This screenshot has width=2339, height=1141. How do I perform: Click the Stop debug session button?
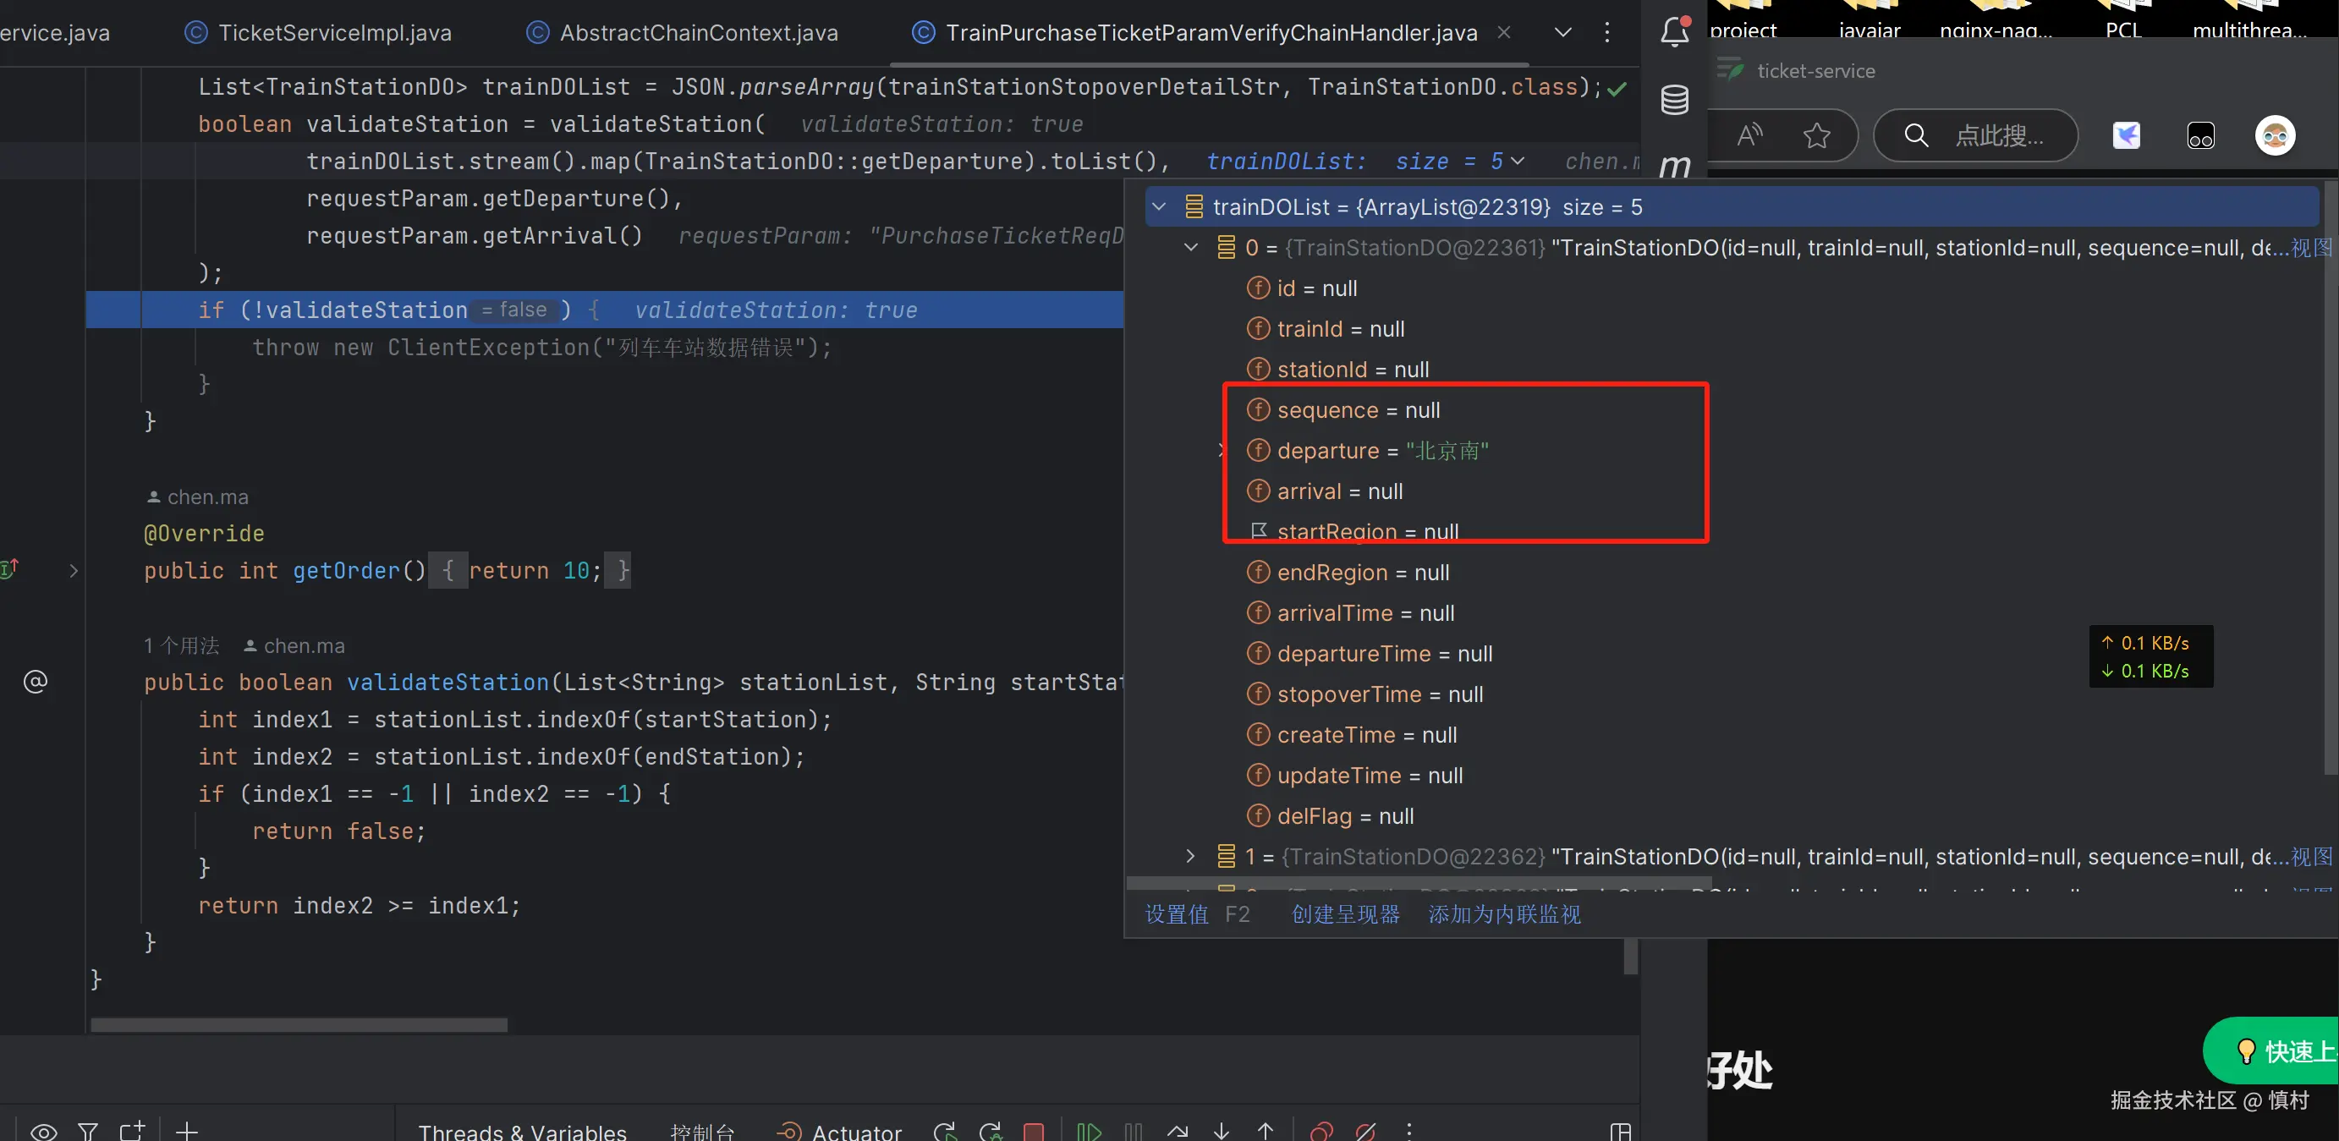(x=1033, y=1131)
